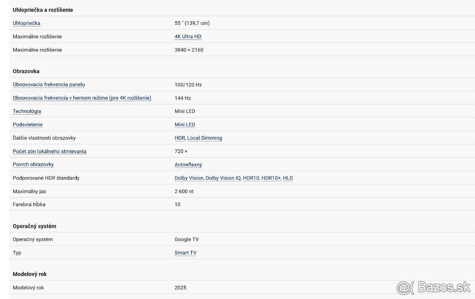Click the Antireflexný value link

(188, 165)
